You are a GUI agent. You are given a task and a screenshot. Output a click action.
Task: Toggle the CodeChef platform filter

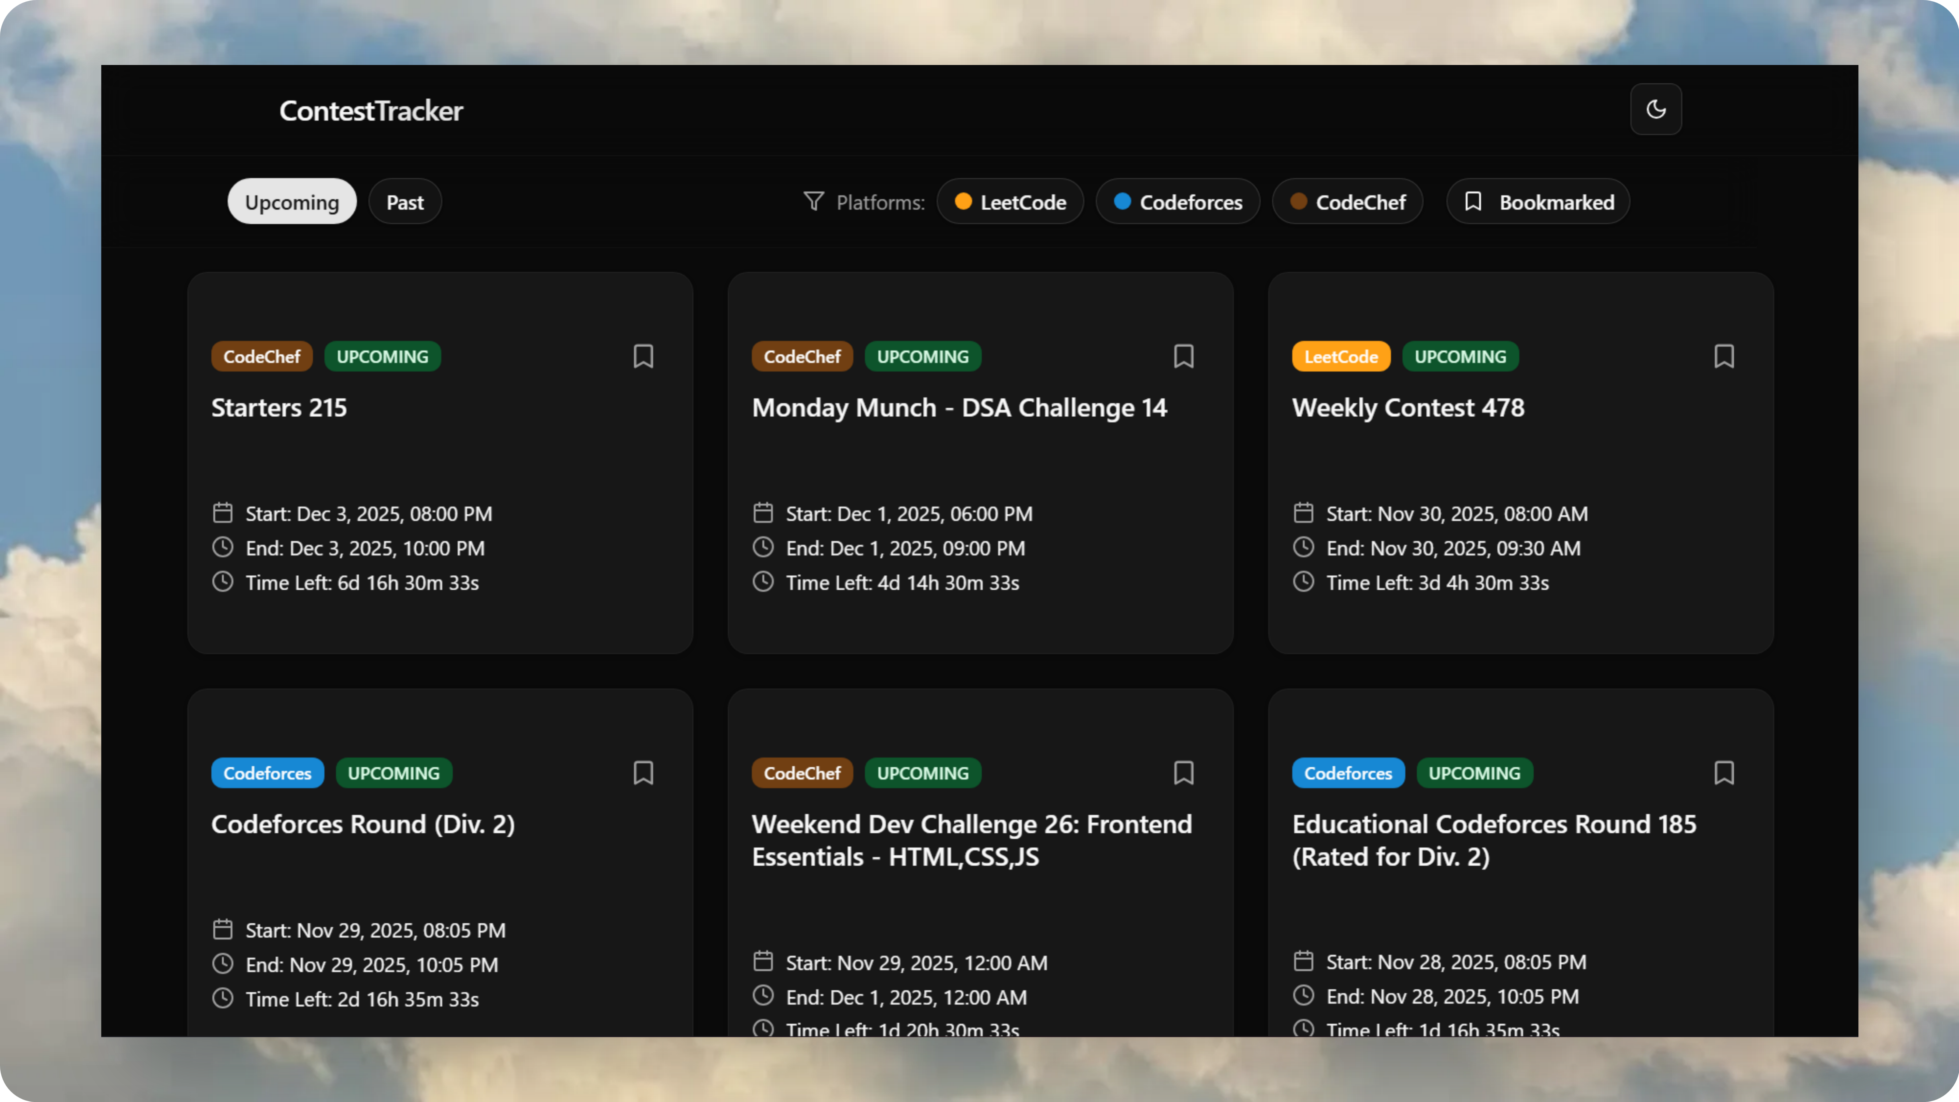coord(1347,201)
